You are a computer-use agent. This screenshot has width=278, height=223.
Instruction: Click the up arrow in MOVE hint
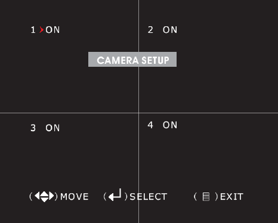[x=44, y=194]
